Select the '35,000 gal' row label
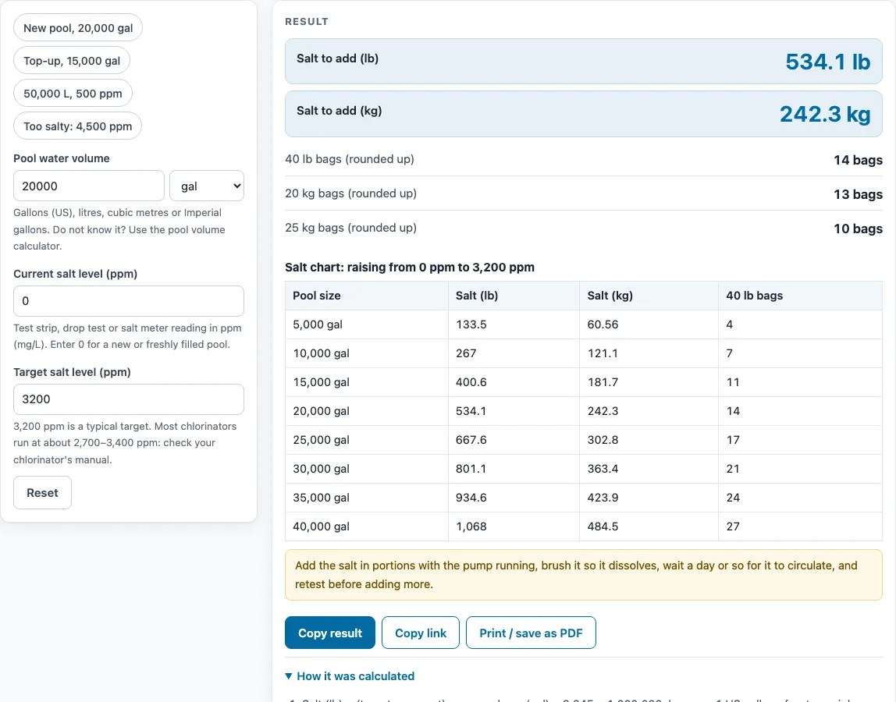The image size is (896, 702). [x=321, y=498]
